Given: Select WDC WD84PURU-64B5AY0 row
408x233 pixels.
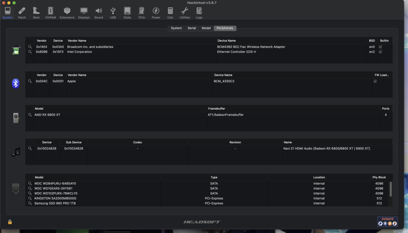Looking at the screenshot, I should tap(207, 183).
